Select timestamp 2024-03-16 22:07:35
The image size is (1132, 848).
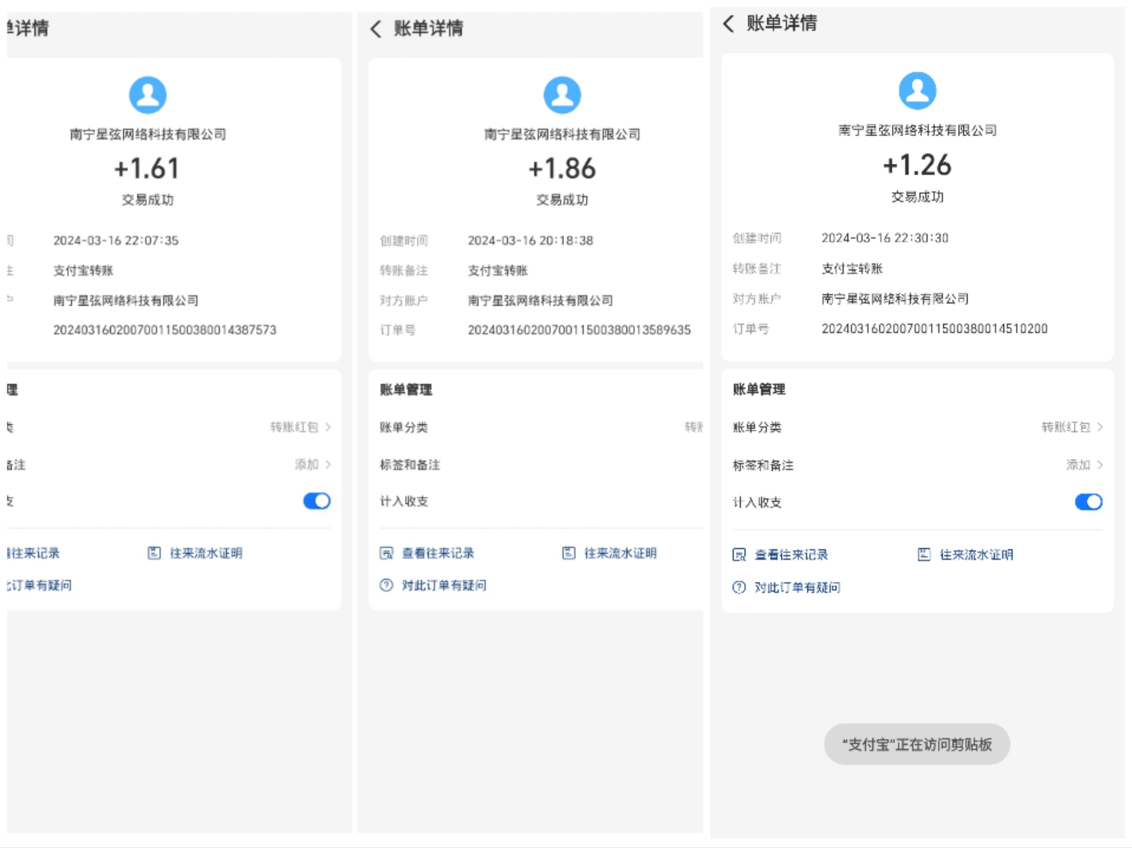(x=116, y=240)
